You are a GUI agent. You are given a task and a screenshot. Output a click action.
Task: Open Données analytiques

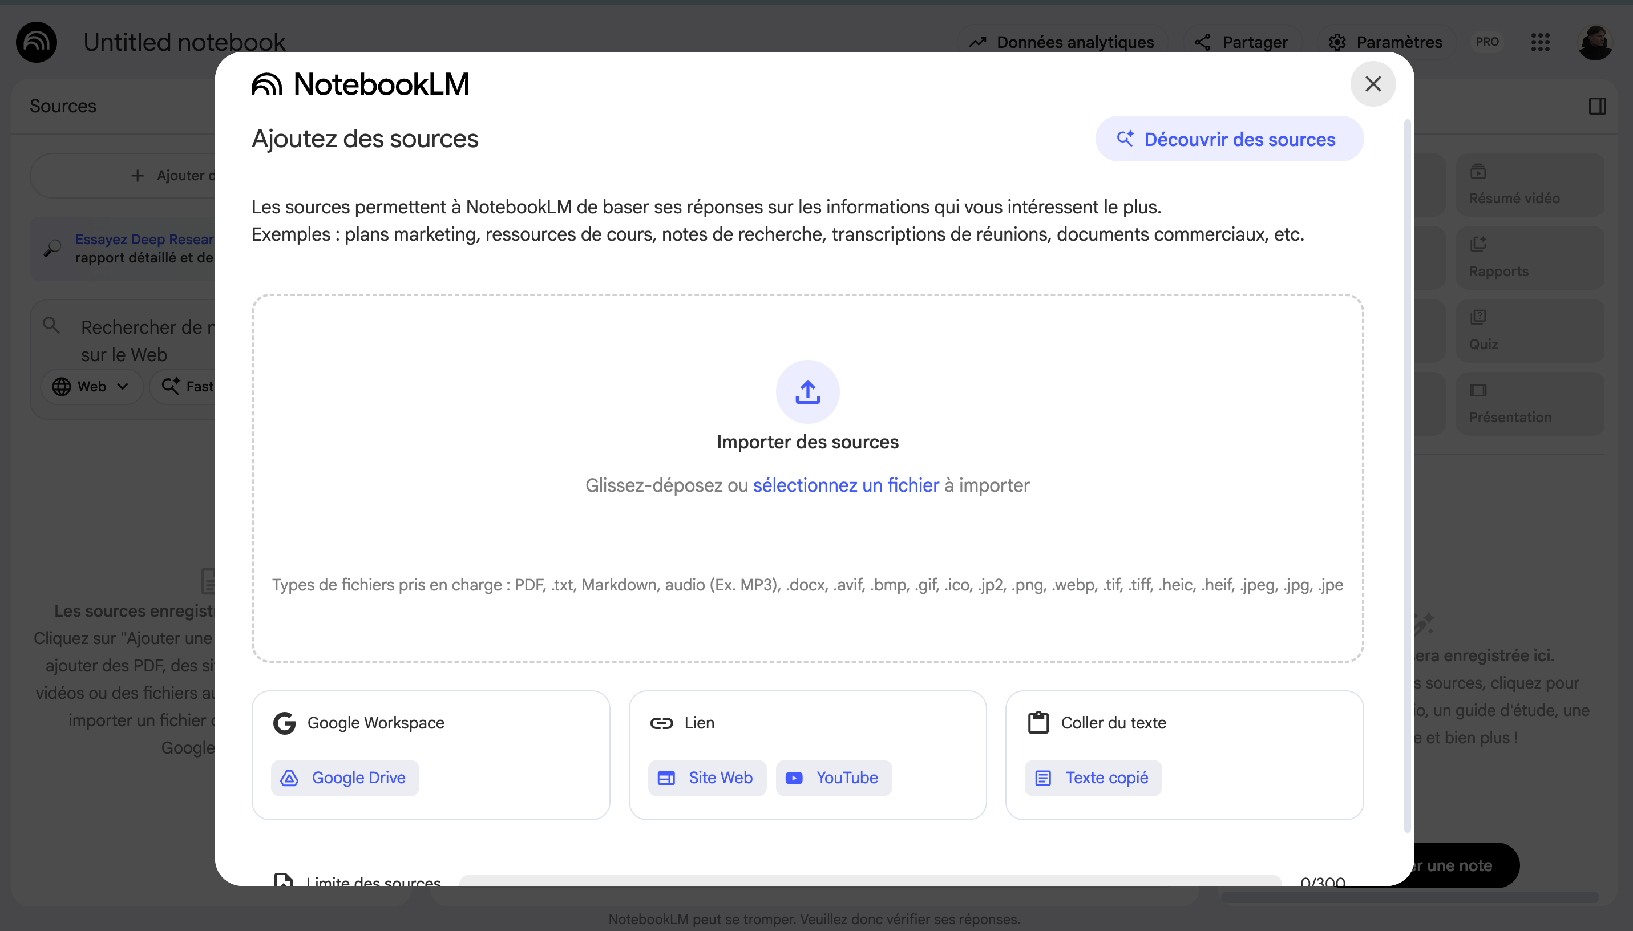tap(1062, 42)
